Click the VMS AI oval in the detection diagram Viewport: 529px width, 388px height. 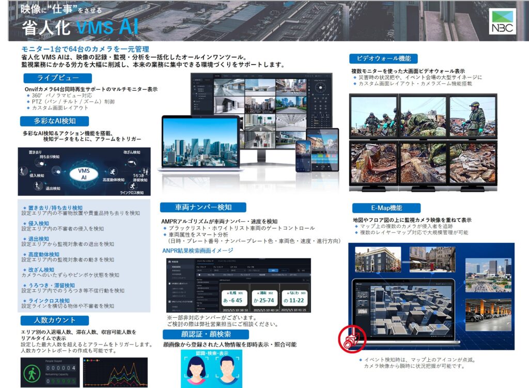84,174
